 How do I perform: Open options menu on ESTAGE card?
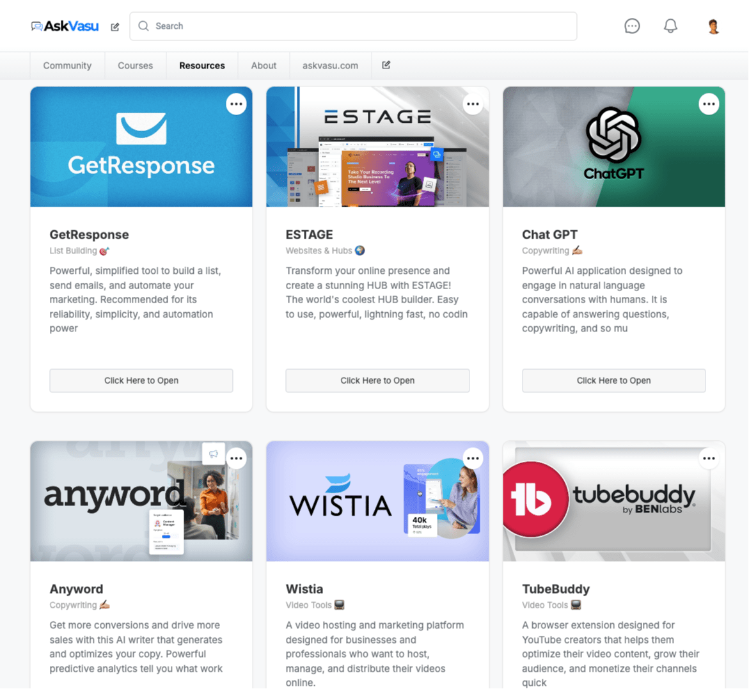tap(473, 104)
